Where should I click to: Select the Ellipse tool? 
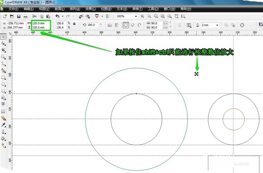pyautogui.click(x=3, y=84)
